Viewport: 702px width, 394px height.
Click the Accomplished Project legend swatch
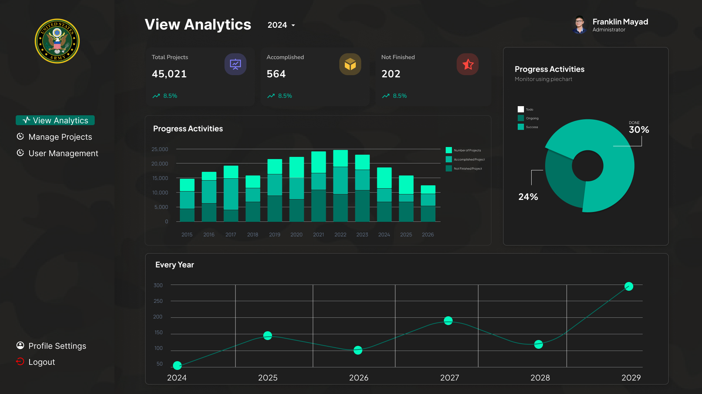point(449,159)
